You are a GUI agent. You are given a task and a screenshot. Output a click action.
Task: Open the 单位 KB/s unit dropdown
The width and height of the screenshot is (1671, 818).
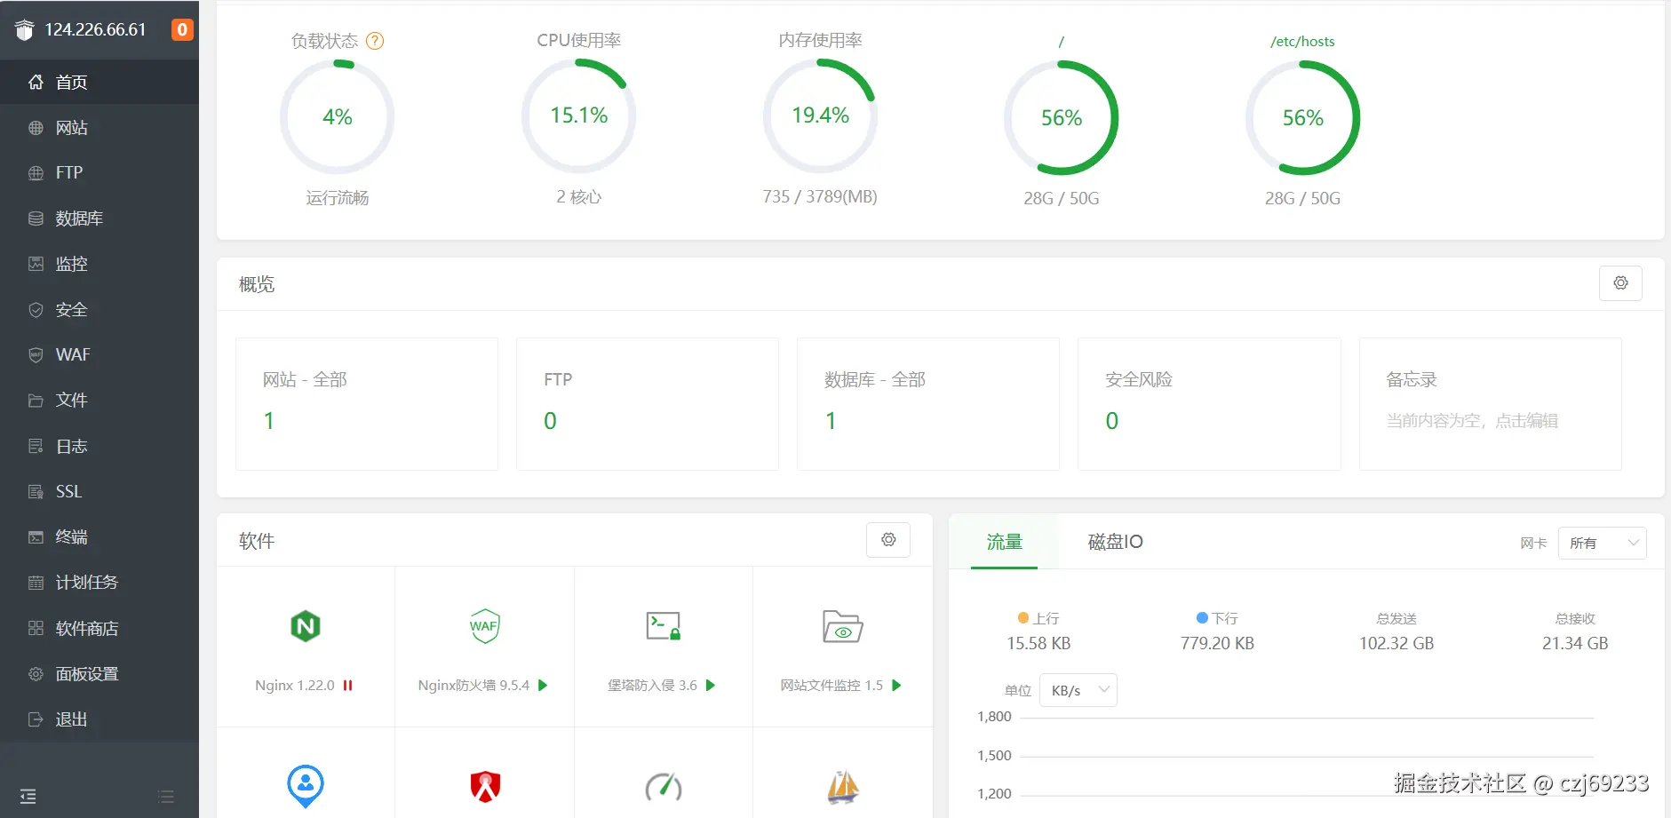(1078, 690)
